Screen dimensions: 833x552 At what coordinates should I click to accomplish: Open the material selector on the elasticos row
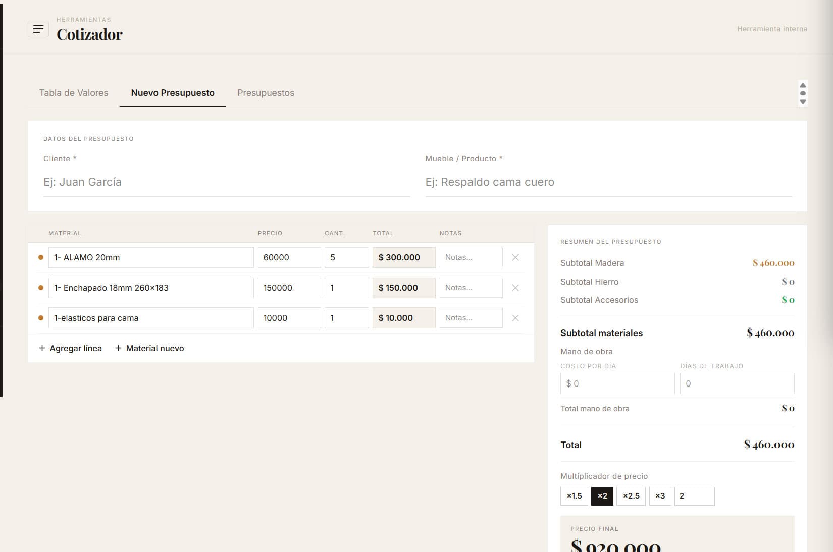click(x=150, y=318)
